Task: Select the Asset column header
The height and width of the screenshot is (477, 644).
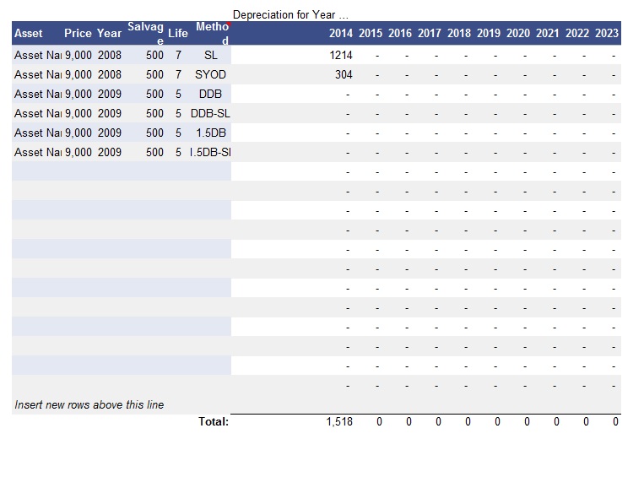Action: [29, 33]
